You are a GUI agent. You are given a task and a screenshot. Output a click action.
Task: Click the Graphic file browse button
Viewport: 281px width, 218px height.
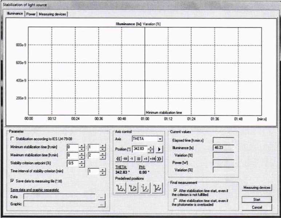click(102, 205)
